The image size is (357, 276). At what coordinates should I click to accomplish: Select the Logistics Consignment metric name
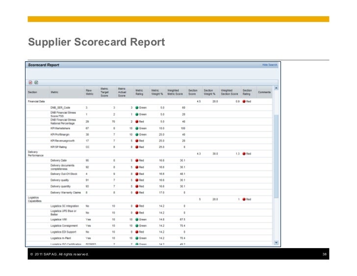(64, 226)
